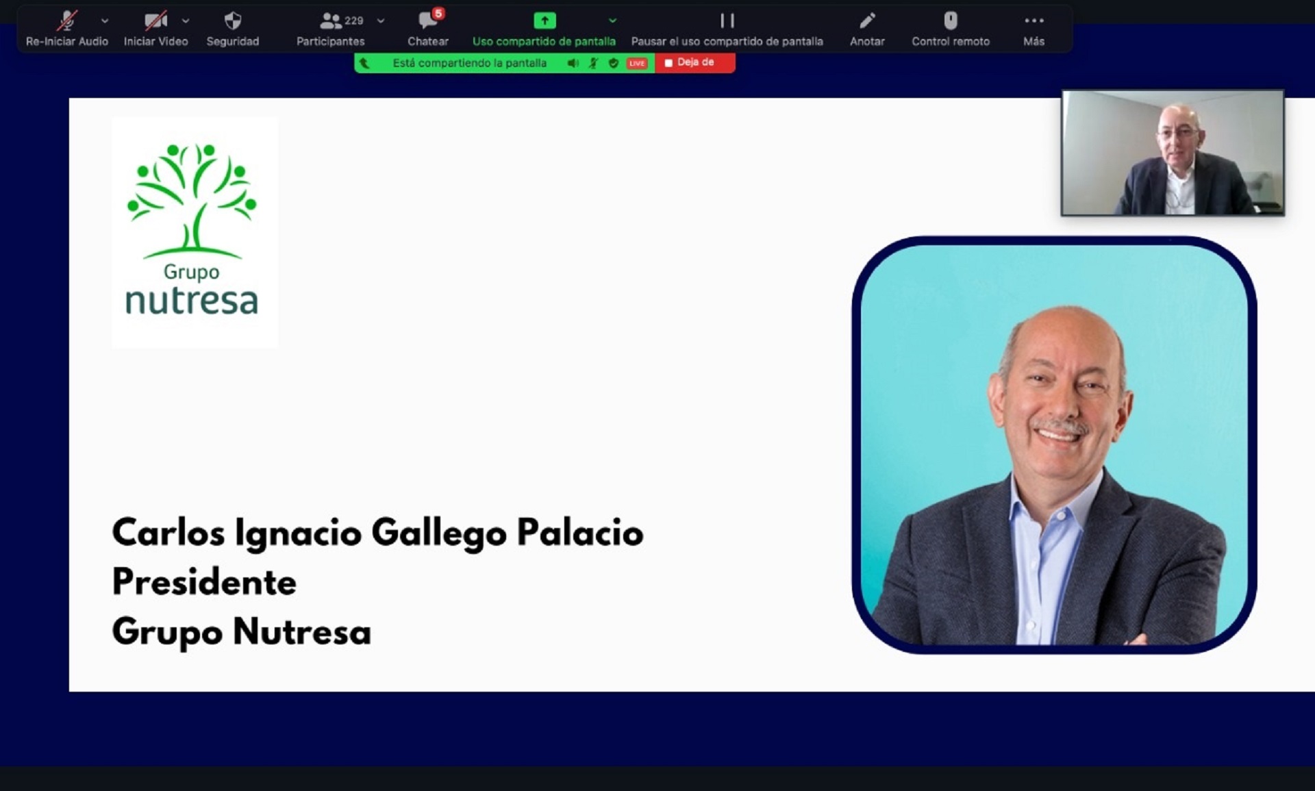Click 'Está compartiendo la pantalla' status text
The height and width of the screenshot is (791, 1315).
pos(469,63)
